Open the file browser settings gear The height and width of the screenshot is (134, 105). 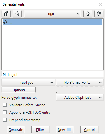(x=99, y=14)
